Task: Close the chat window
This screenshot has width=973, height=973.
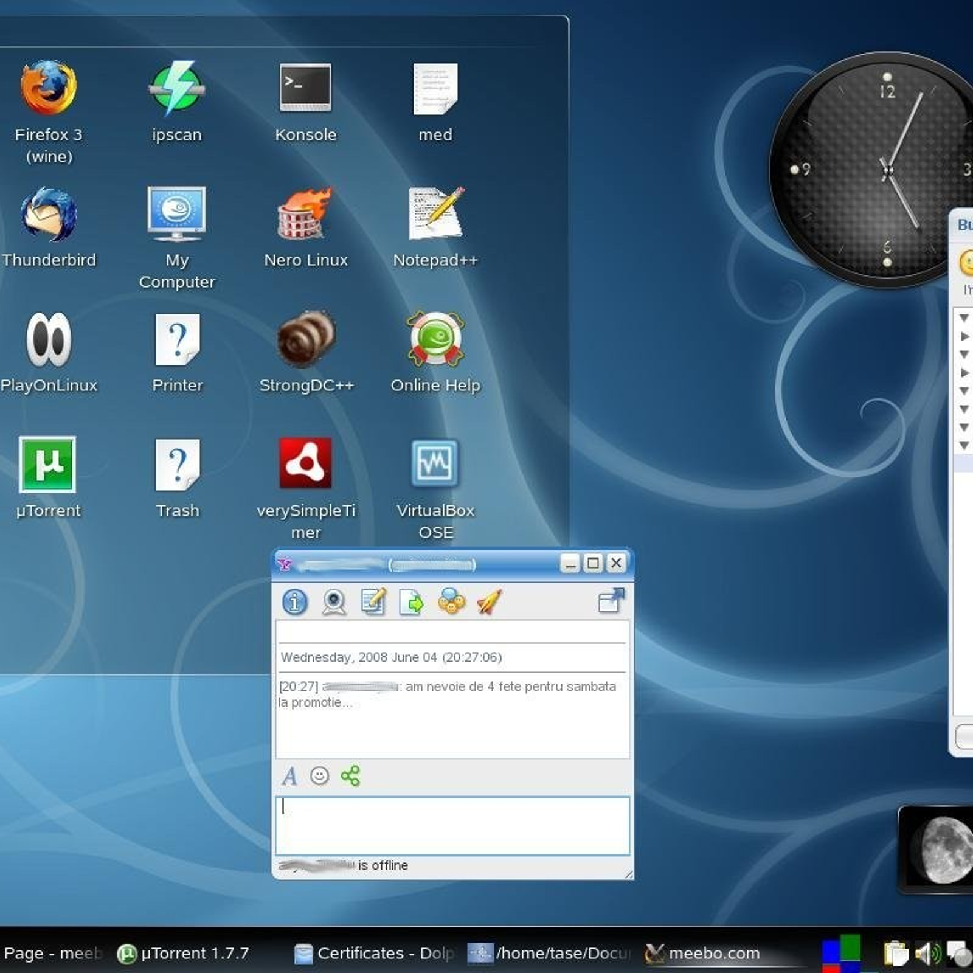Action: 616,563
